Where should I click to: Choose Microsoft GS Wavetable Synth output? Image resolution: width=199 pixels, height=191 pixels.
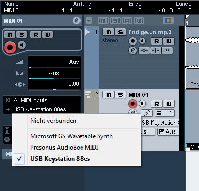coord(71,136)
